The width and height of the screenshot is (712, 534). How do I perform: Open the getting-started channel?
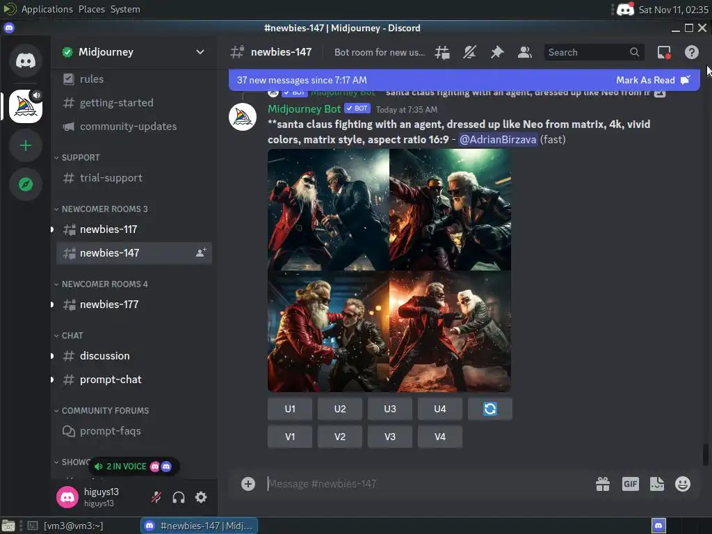(x=134, y=103)
